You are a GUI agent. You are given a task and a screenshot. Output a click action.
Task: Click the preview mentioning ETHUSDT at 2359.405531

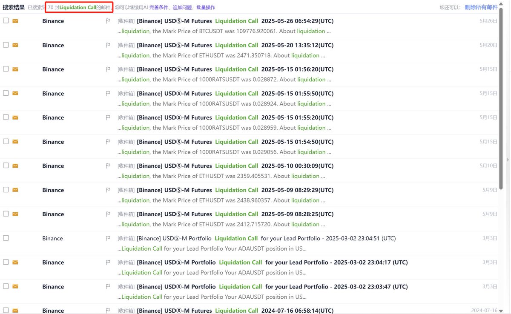221,176
